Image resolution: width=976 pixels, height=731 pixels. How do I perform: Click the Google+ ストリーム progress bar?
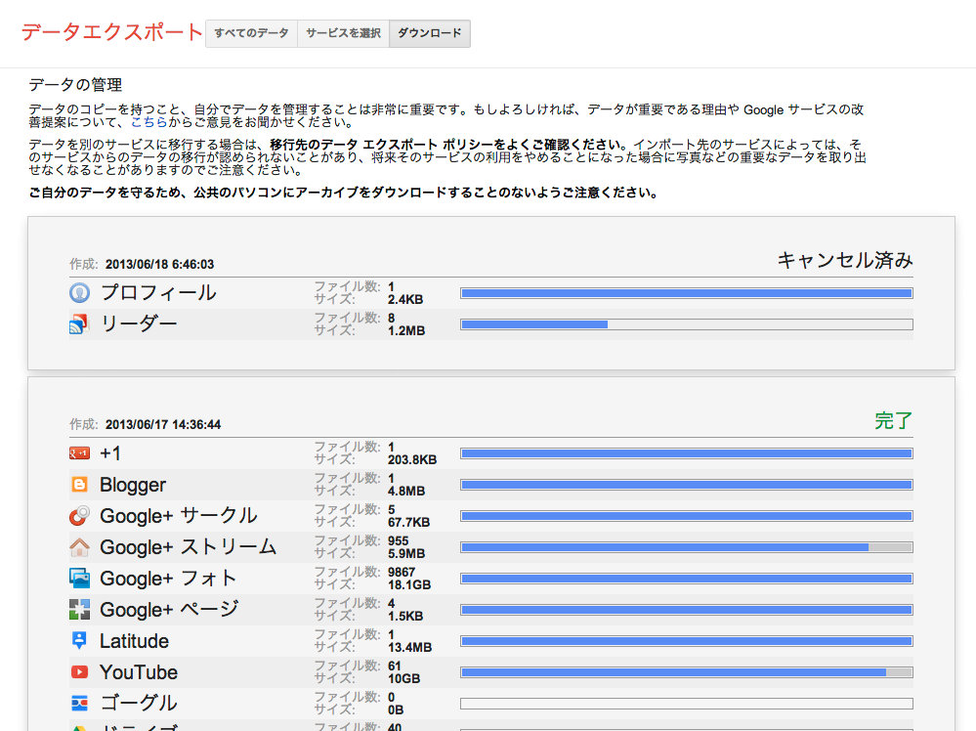point(687,547)
